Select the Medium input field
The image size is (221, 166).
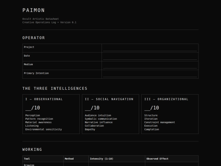pos(150,66)
